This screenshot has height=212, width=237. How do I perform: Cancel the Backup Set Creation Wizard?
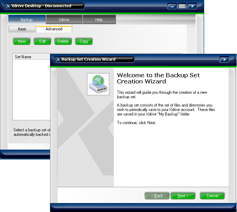pyautogui.click(x=212, y=196)
